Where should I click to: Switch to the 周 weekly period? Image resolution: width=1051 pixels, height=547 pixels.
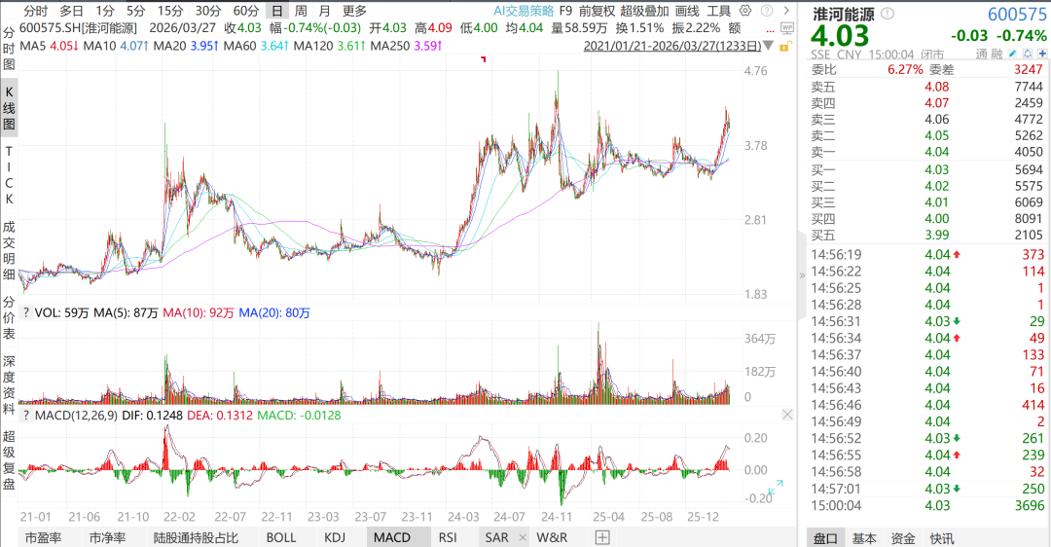click(x=301, y=11)
